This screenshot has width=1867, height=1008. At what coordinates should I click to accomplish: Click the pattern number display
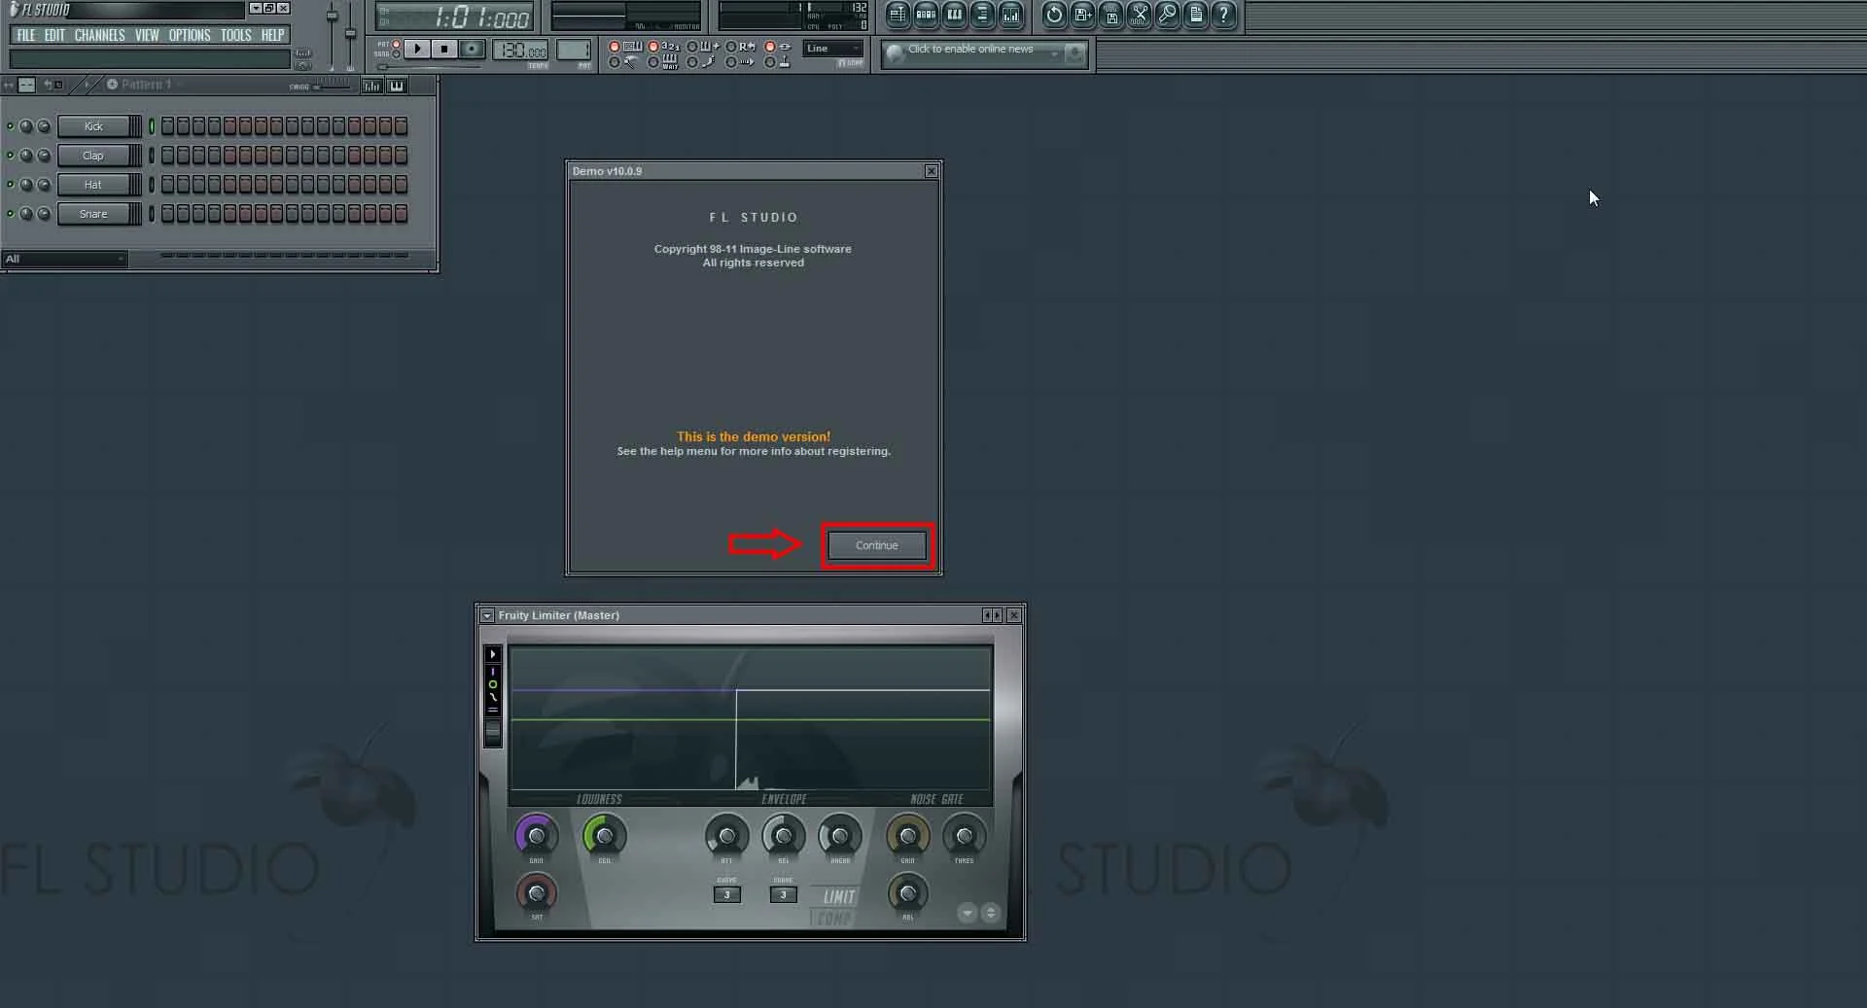574,50
